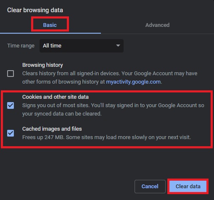Click the 'Signs you out of most sites' description
This screenshot has height=200, width=214.
point(113,105)
